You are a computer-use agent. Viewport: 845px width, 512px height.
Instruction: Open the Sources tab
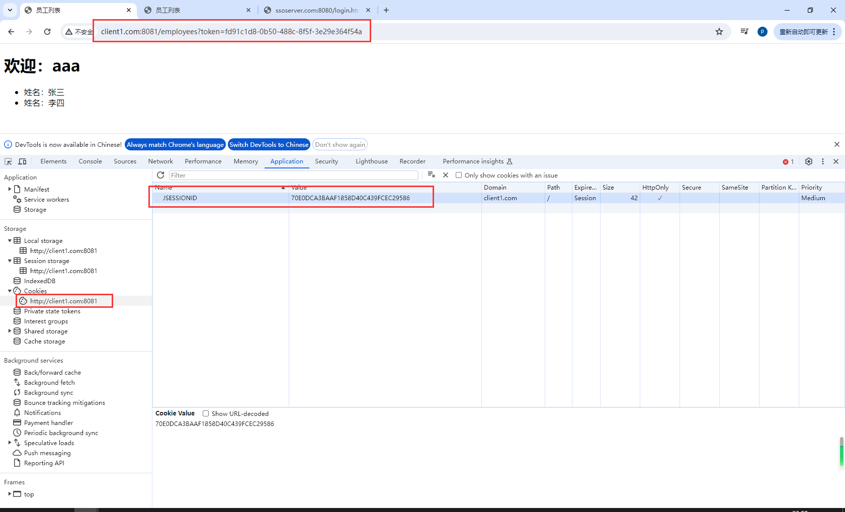point(125,161)
